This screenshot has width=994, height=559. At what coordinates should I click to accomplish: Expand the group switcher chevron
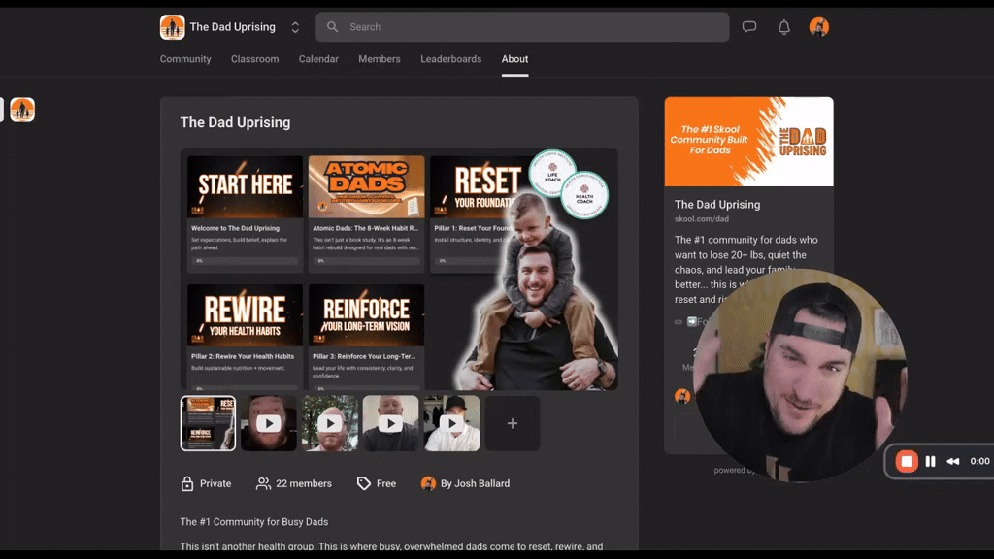click(295, 27)
